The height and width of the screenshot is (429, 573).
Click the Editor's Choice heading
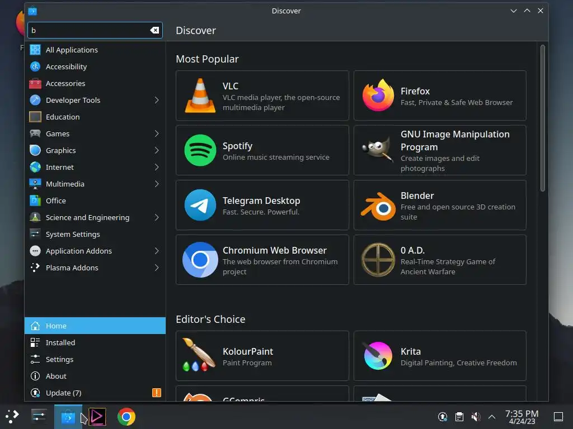210,319
